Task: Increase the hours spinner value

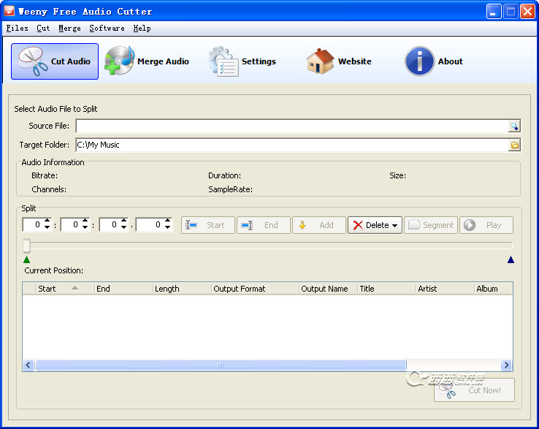Action: pos(47,221)
